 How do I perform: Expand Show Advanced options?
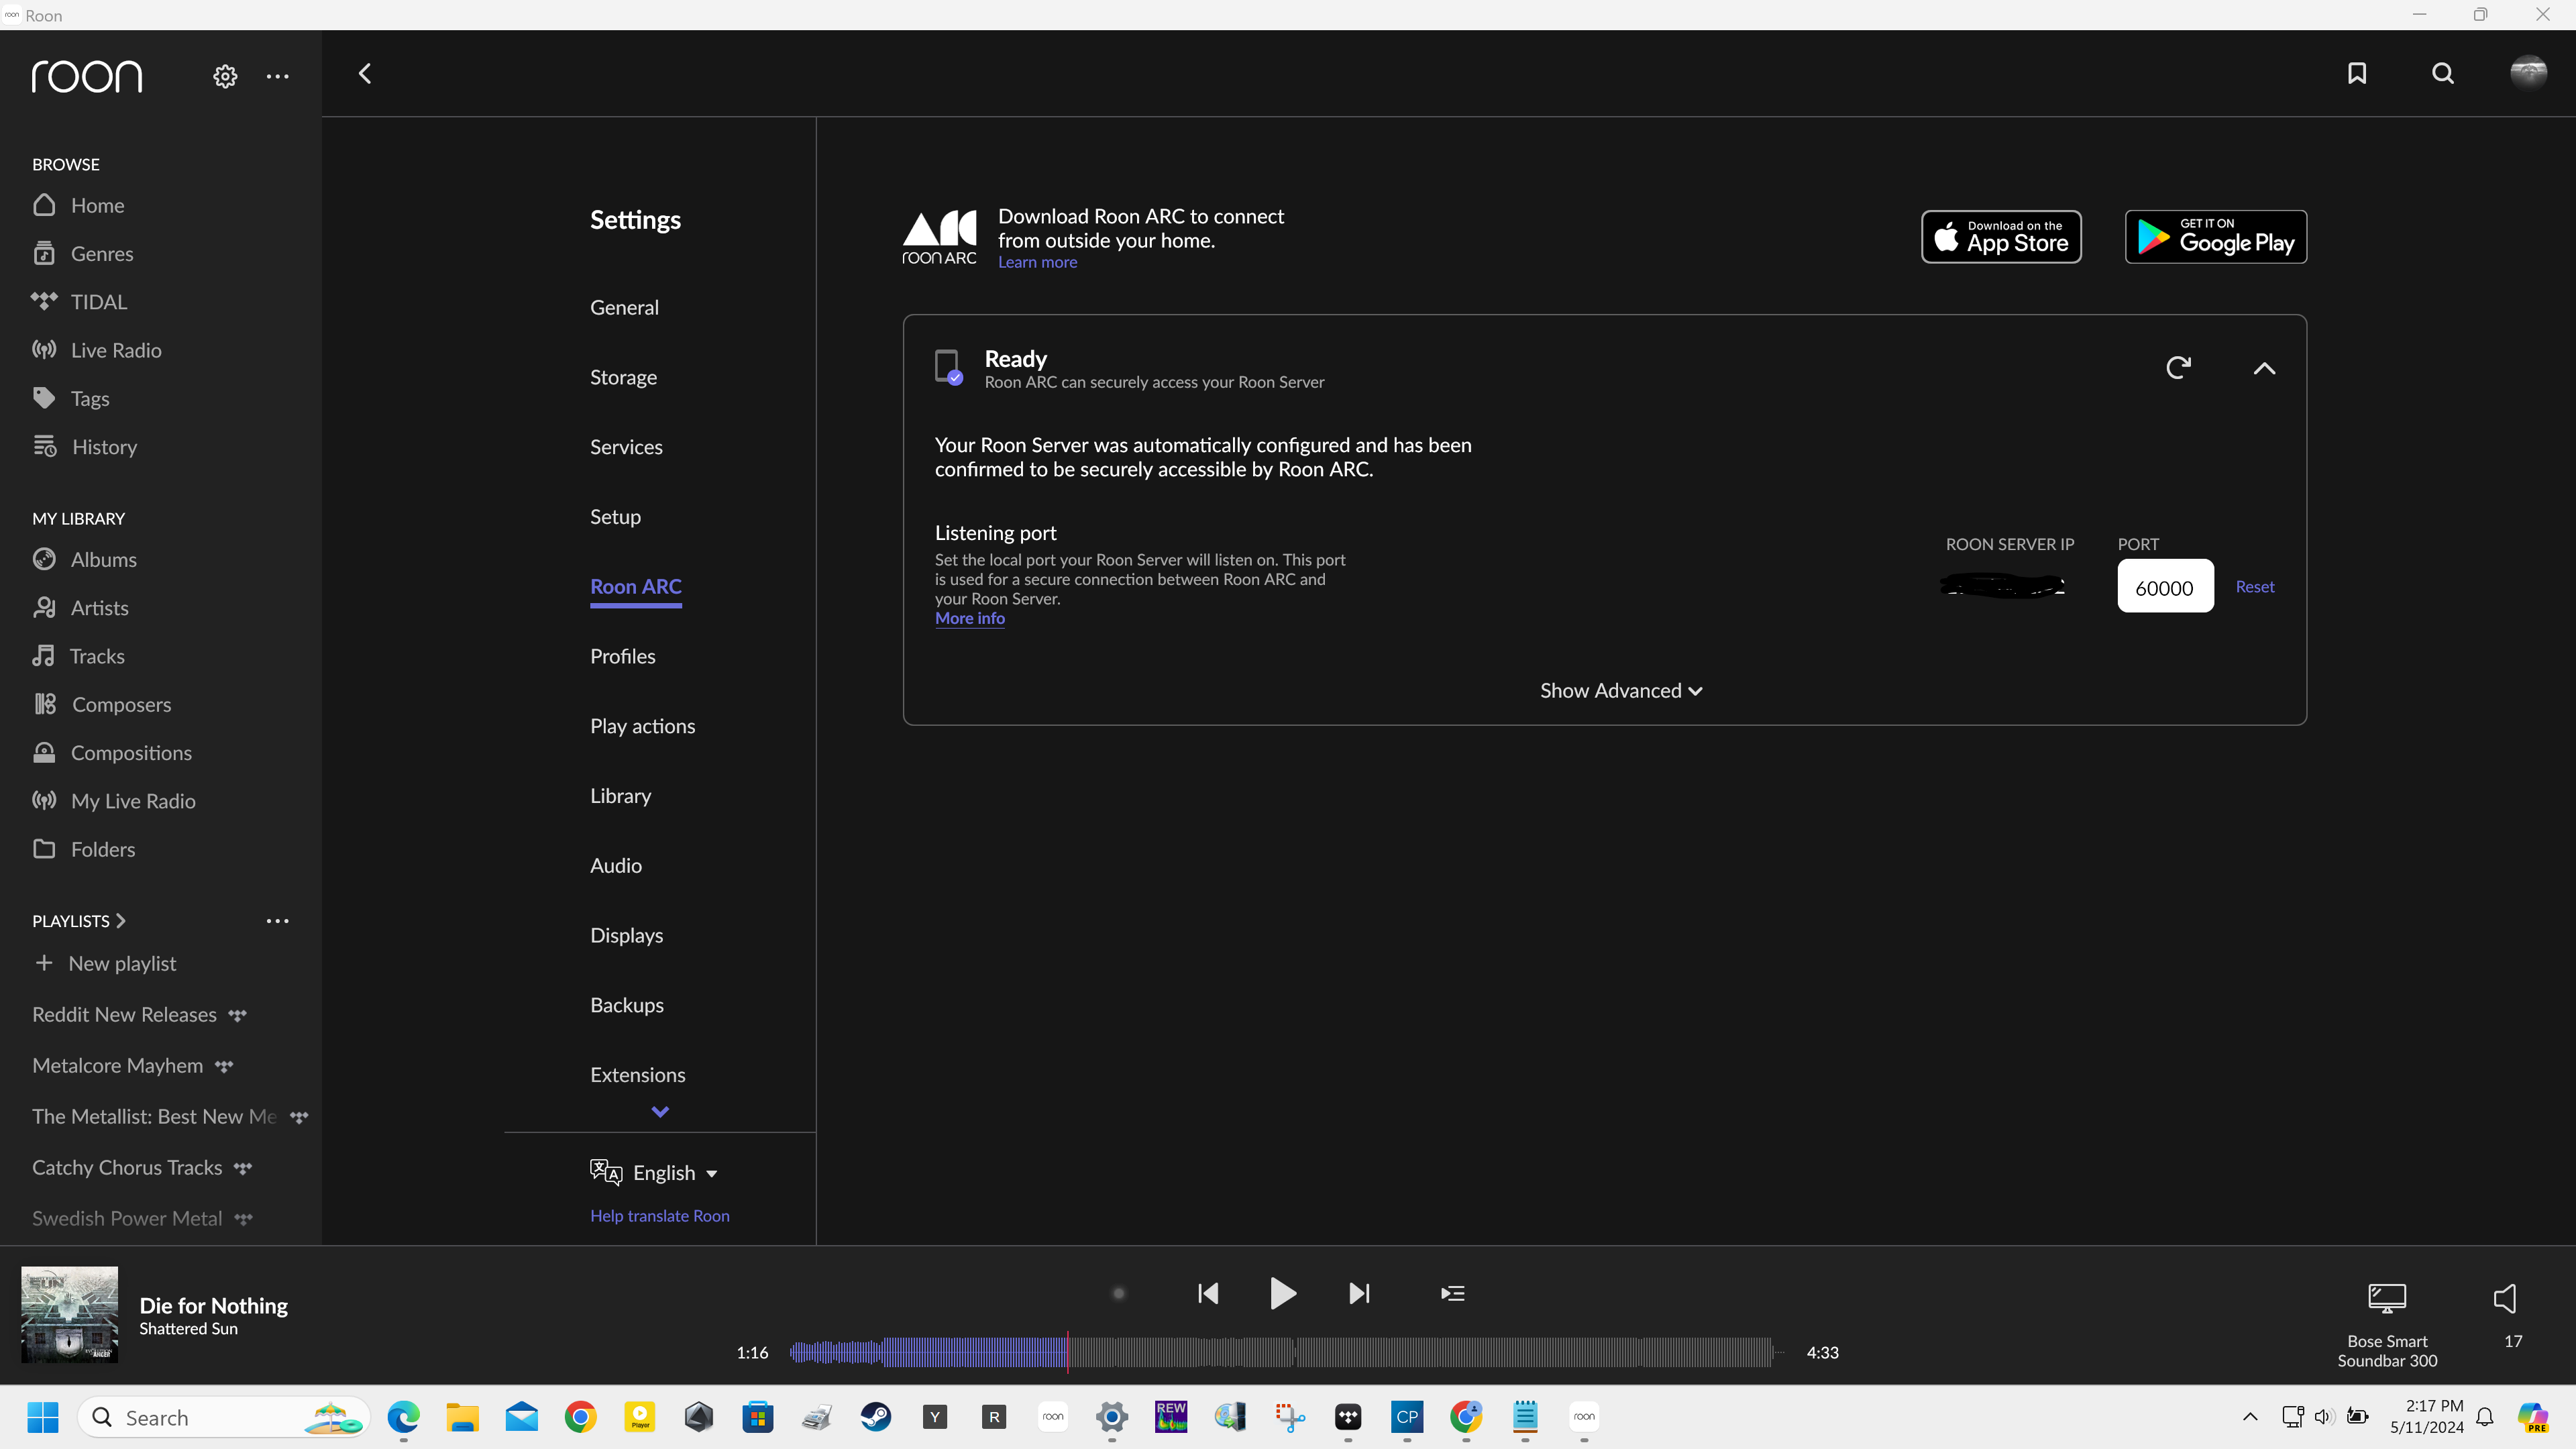click(1621, 691)
